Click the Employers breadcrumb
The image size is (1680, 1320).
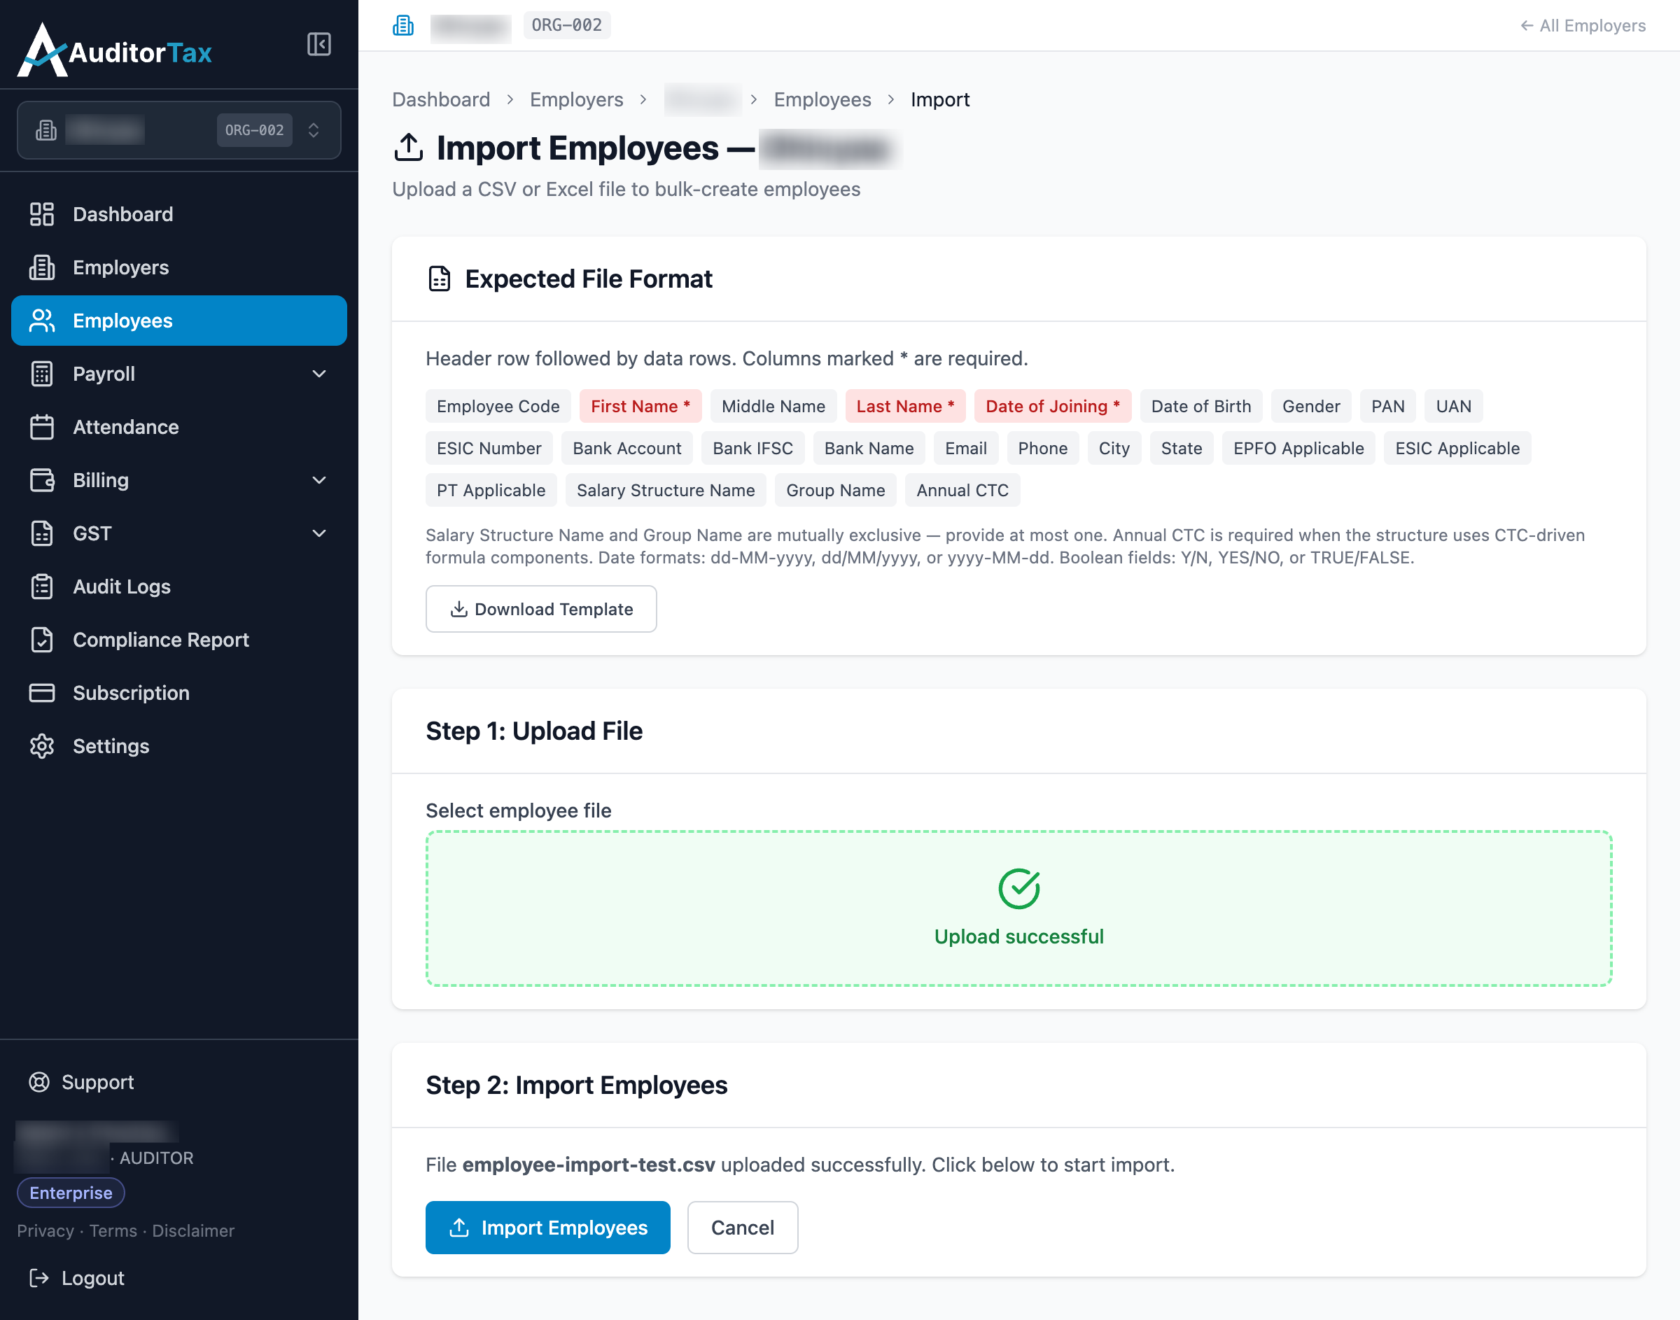tap(577, 99)
